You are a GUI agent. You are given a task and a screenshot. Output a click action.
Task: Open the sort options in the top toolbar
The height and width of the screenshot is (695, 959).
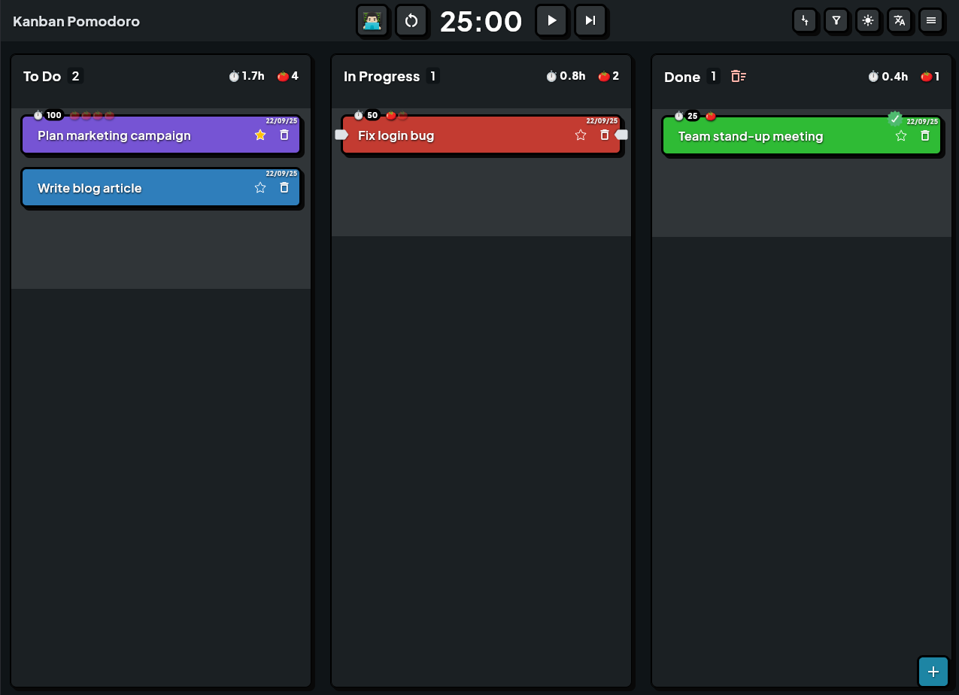(806, 21)
